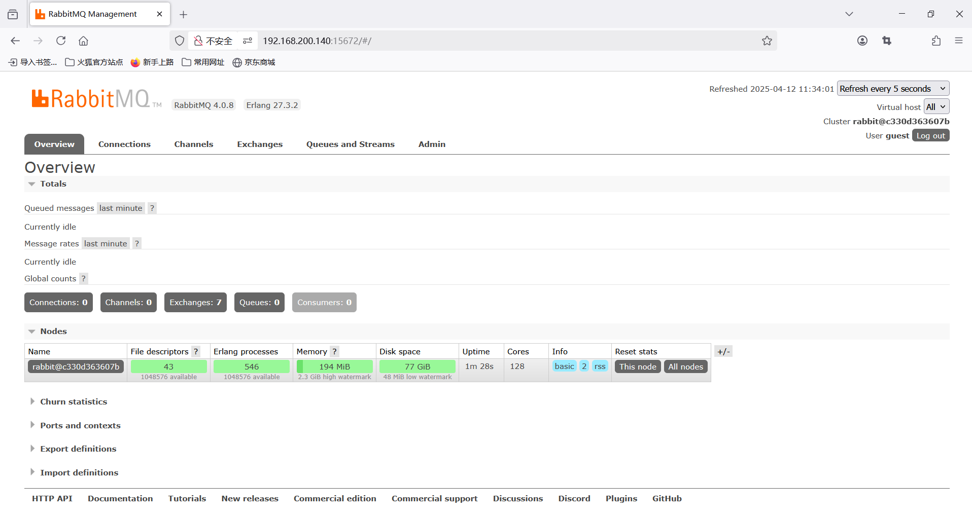Open the Queued messages help question mark
The height and width of the screenshot is (517, 972).
[x=152, y=208]
